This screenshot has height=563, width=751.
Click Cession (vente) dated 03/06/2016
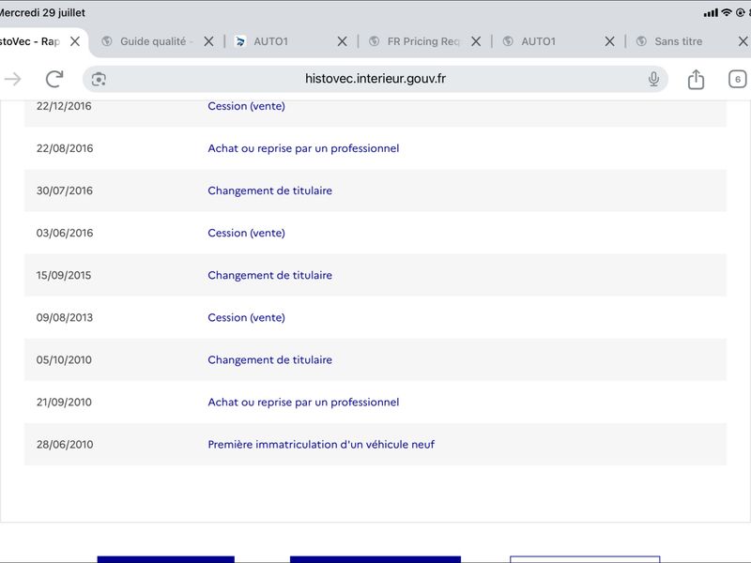[246, 233]
